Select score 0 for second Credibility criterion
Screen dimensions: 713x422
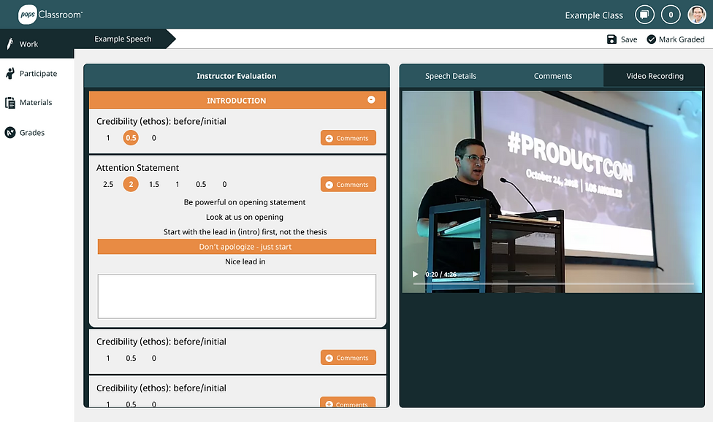click(153, 358)
